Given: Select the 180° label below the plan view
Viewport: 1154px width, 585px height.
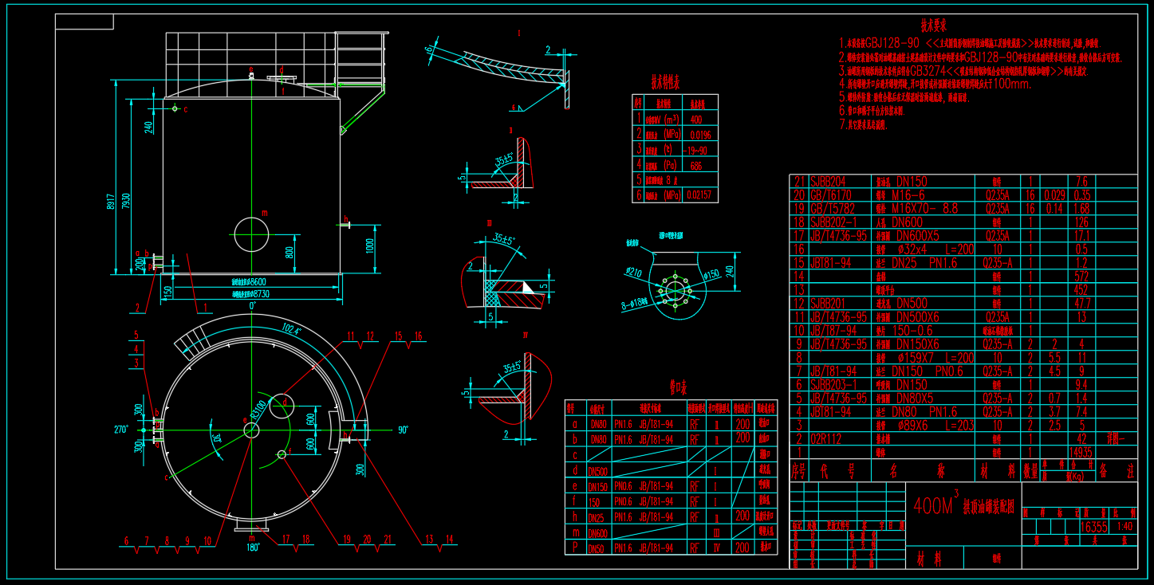Looking at the screenshot, I should click(254, 547).
